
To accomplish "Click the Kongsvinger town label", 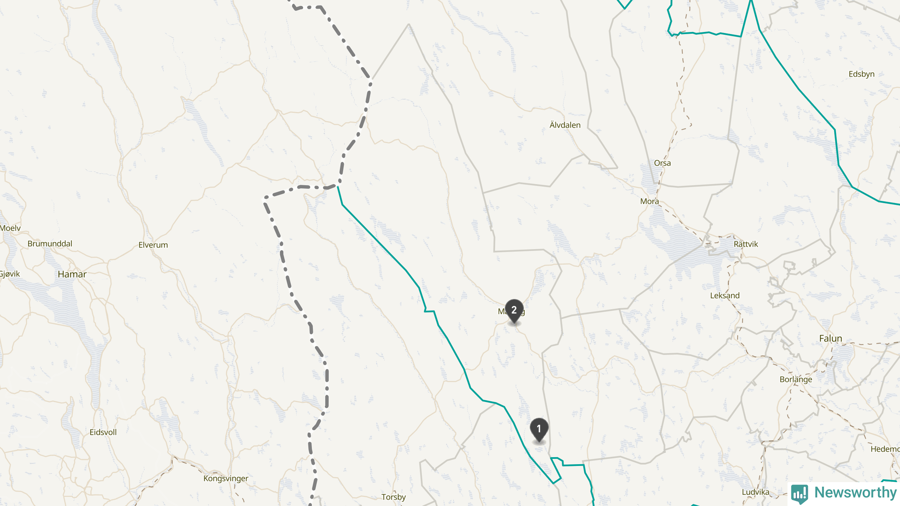I will (x=226, y=479).
